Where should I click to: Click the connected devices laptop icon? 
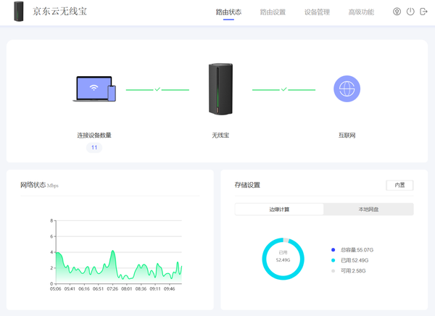point(94,88)
